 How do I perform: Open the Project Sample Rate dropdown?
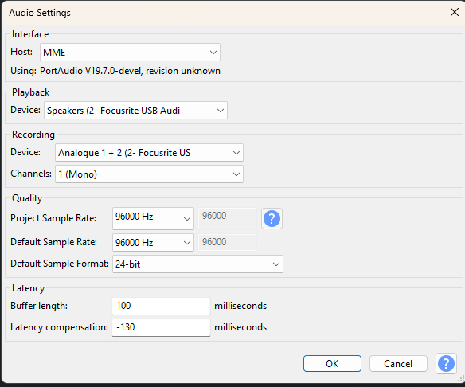(x=153, y=218)
